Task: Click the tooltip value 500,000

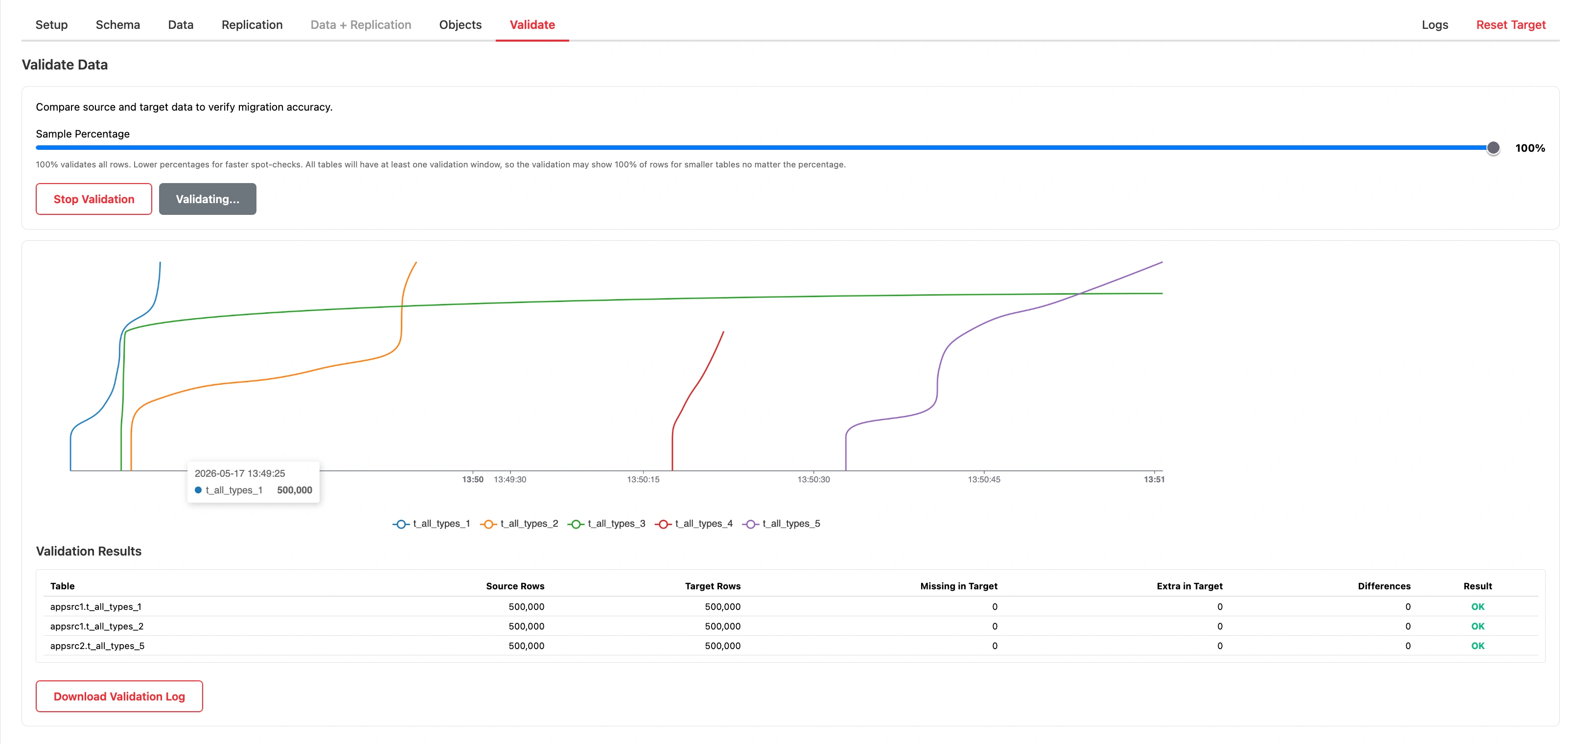Action: tap(294, 490)
